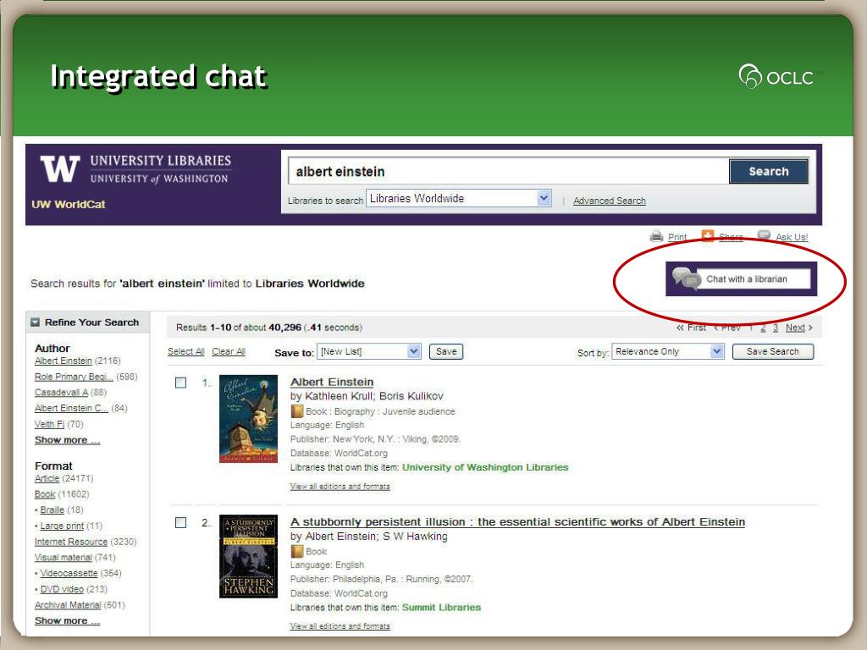Open Advanced Search link
Viewport: 867px width, 650px height.
point(610,201)
